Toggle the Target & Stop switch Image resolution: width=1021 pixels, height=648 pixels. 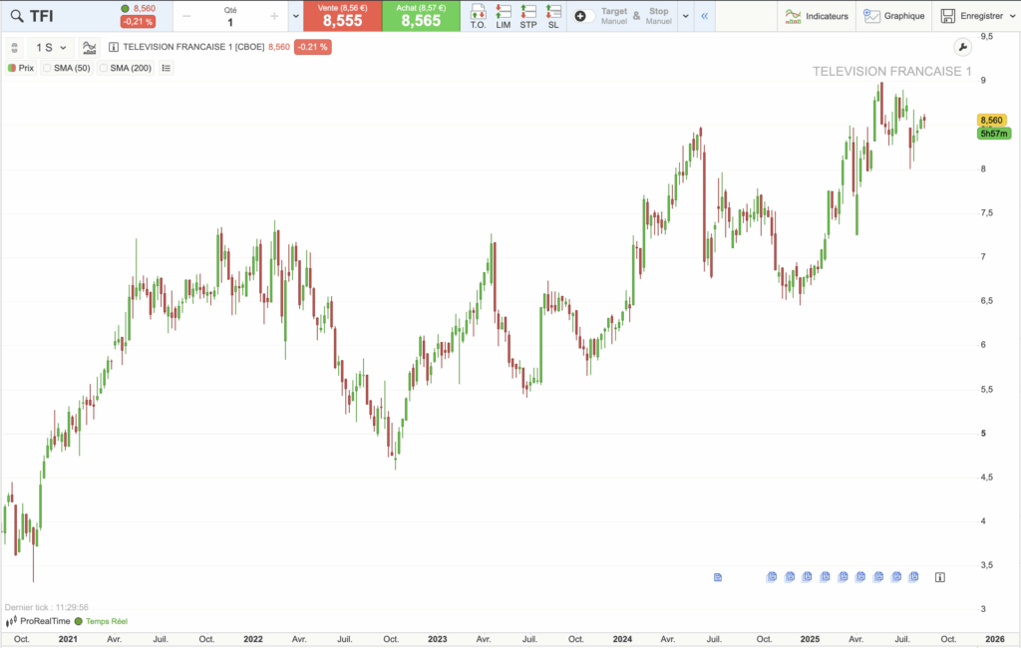coord(585,16)
